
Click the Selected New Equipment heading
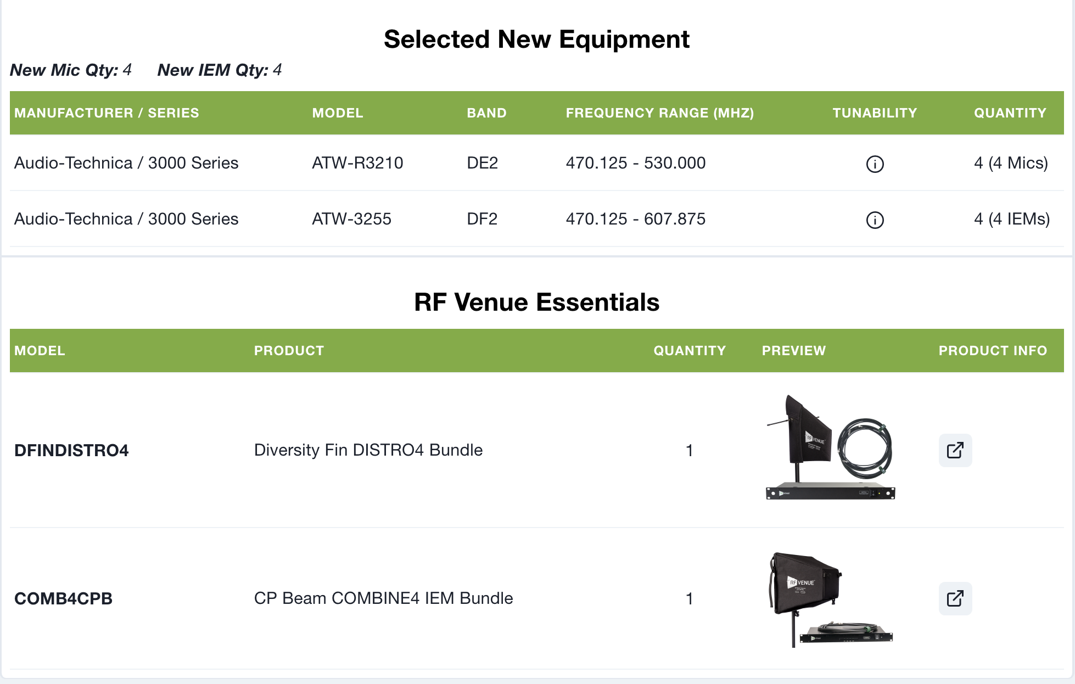536,40
